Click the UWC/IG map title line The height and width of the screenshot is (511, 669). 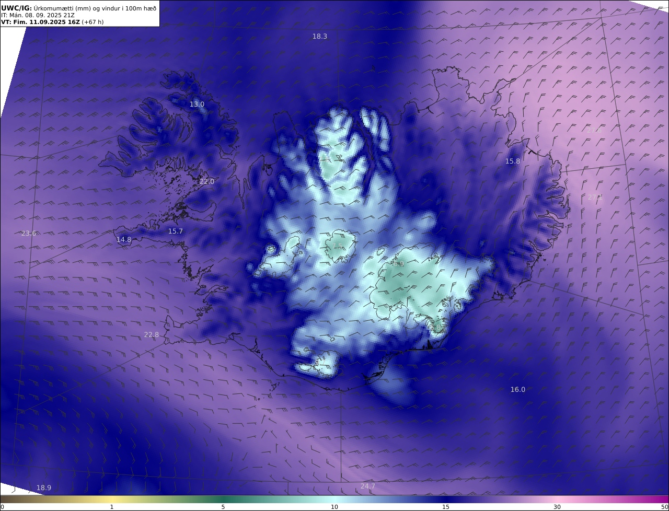point(79,8)
